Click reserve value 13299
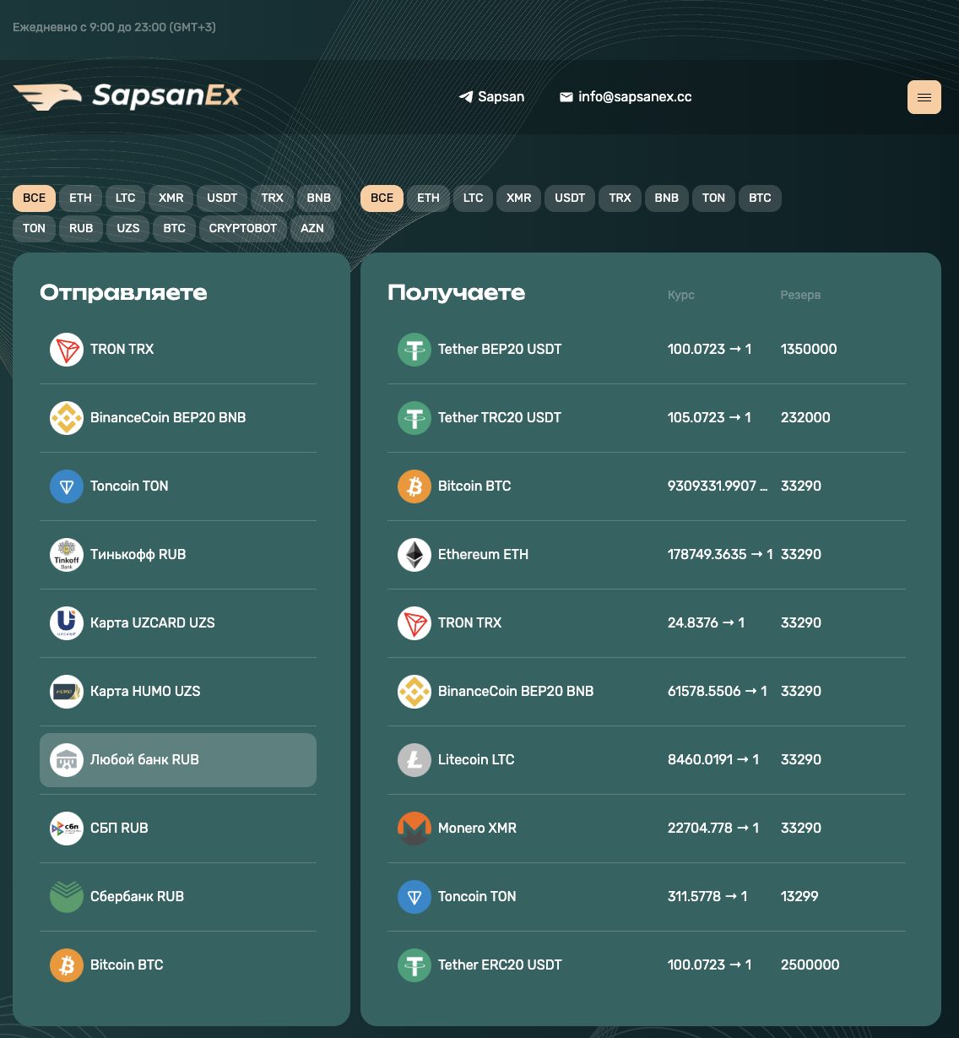Image resolution: width=959 pixels, height=1038 pixels. coord(799,897)
